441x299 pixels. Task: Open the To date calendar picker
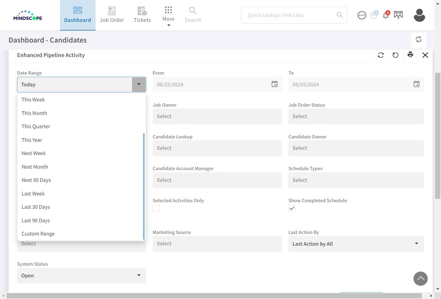(x=417, y=84)
